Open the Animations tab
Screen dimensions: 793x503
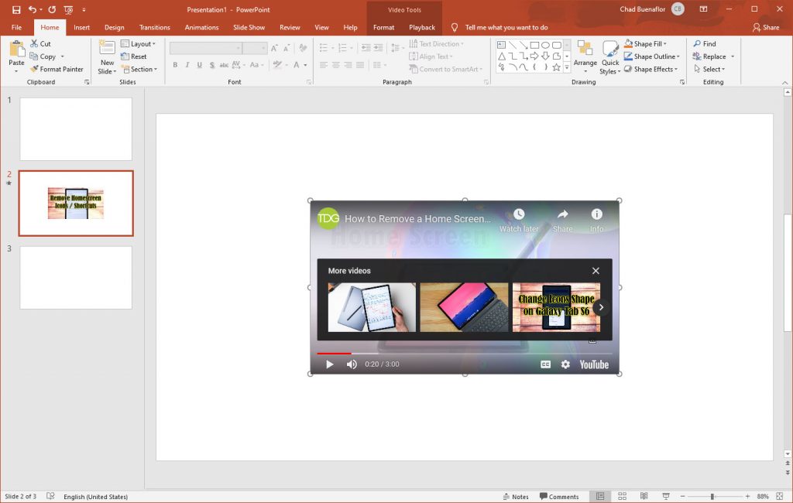click(201, 27)
